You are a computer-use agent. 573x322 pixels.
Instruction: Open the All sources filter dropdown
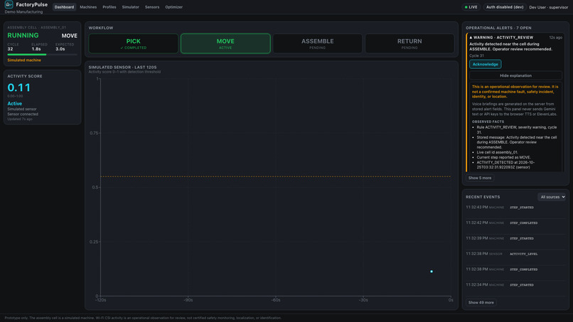pyautogui.click(x=552, y=197)
